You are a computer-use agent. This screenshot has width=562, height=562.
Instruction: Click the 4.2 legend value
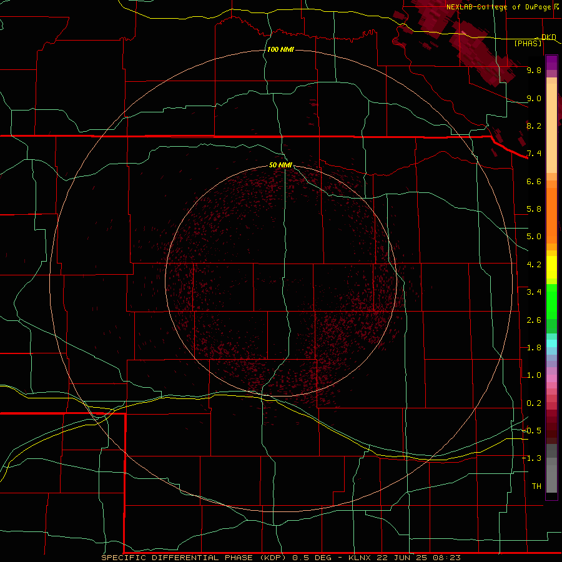coord(534,265)
